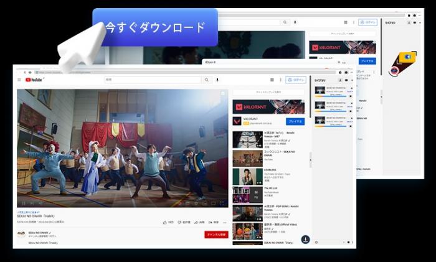Mute the video with volume icon
436x262 pixels.
(40, 204)
